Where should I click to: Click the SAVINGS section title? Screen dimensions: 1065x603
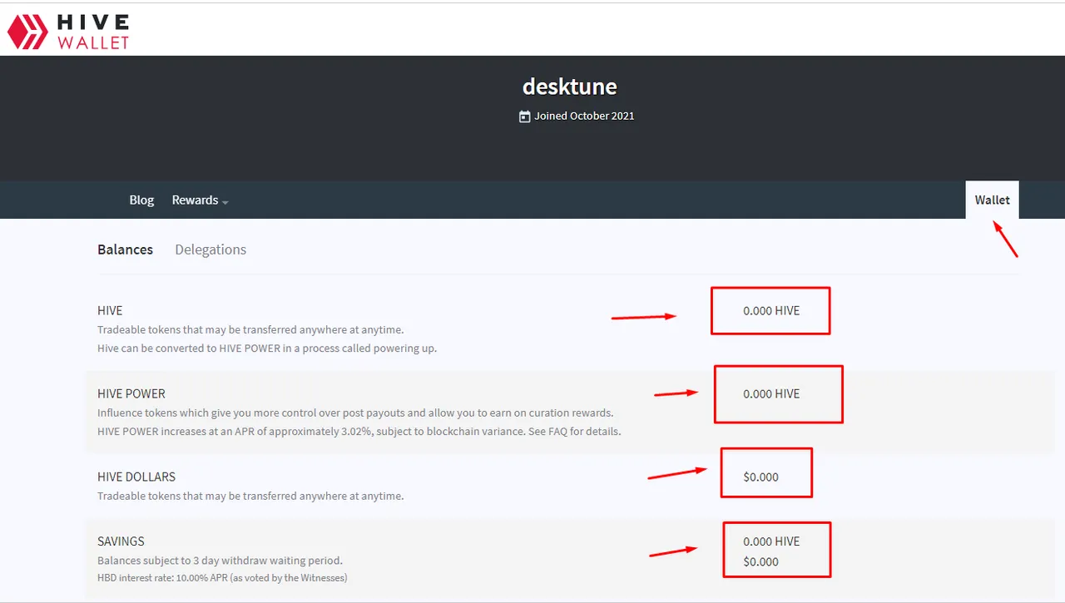tap(121, 541)
